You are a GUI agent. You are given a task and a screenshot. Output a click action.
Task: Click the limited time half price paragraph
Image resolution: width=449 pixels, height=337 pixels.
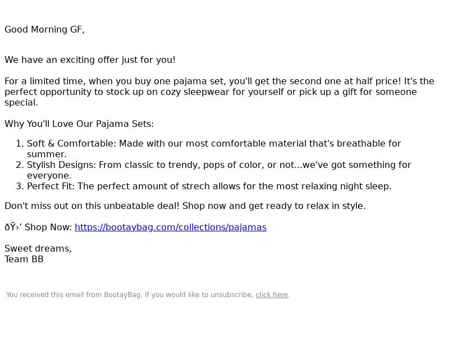point(219,92)
